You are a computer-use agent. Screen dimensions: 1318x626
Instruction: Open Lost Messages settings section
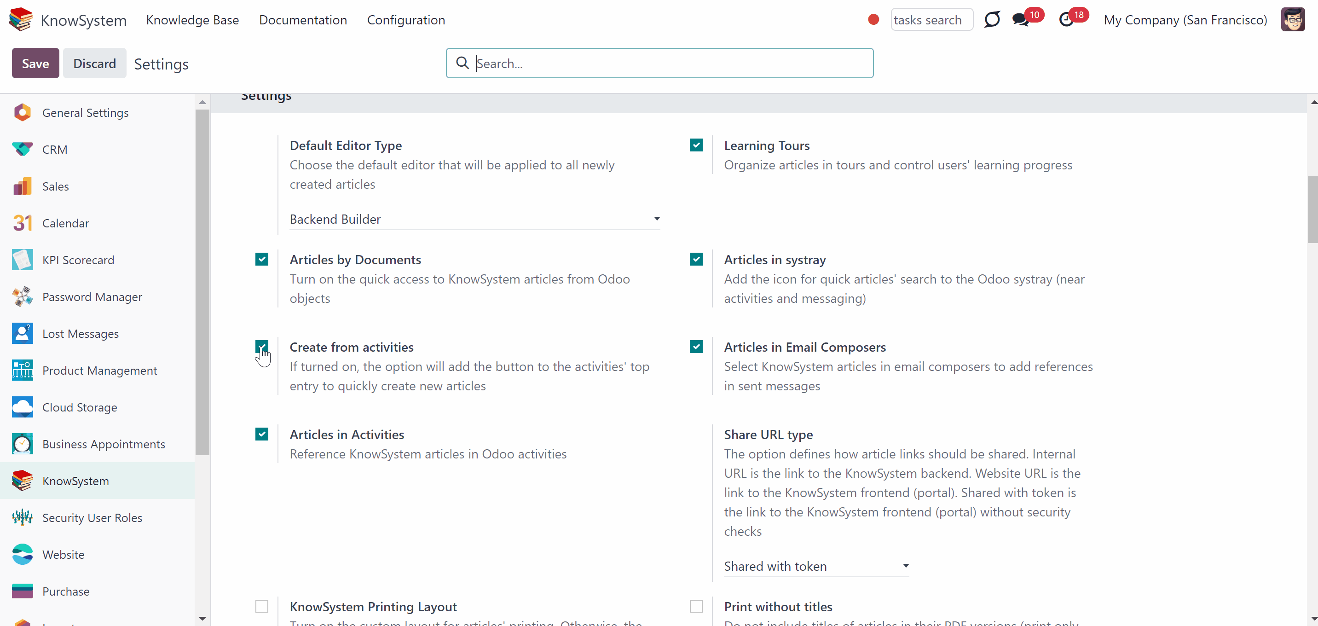[97, 334]
